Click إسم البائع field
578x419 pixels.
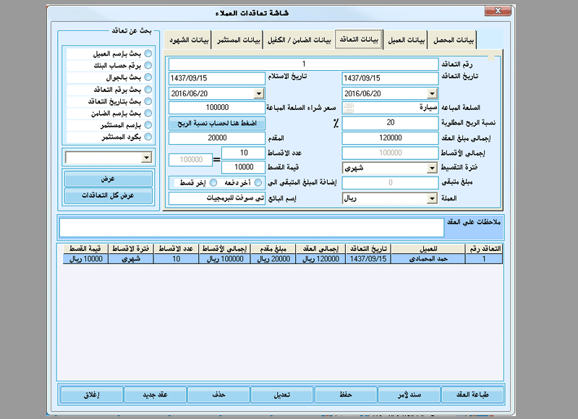217,198
